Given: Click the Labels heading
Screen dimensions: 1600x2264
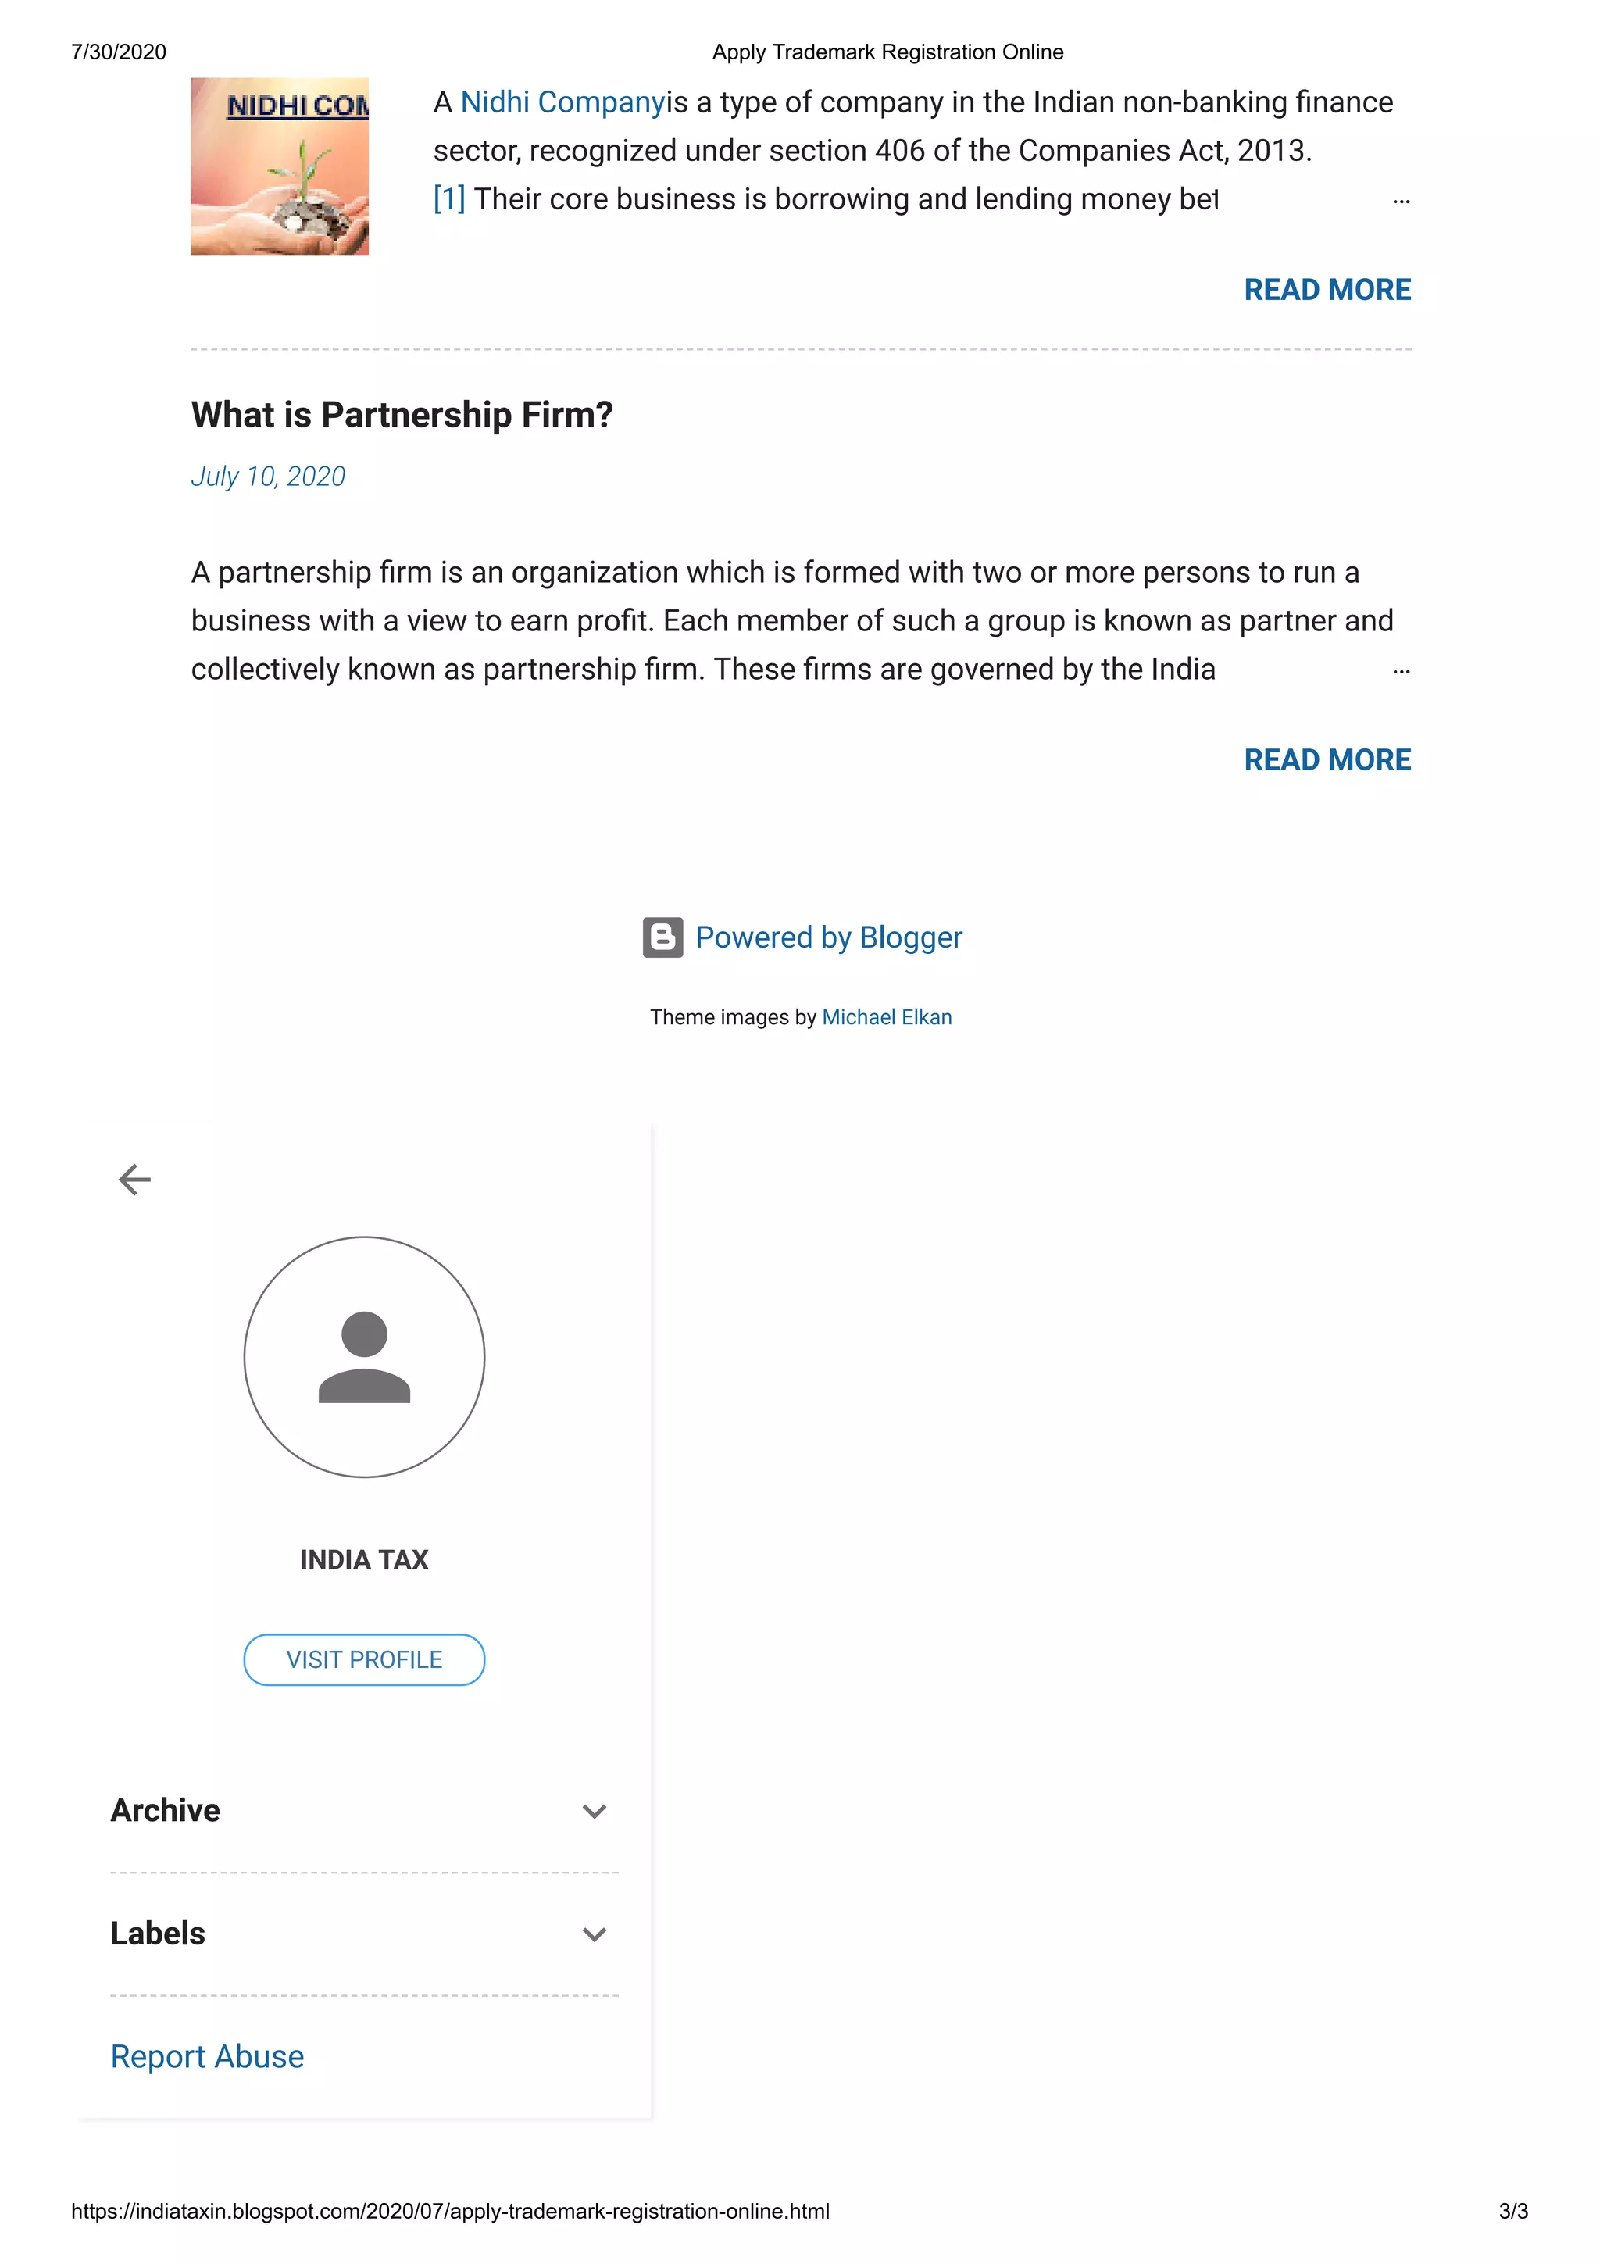Looking at the screenshot, I should point(158,1934).
